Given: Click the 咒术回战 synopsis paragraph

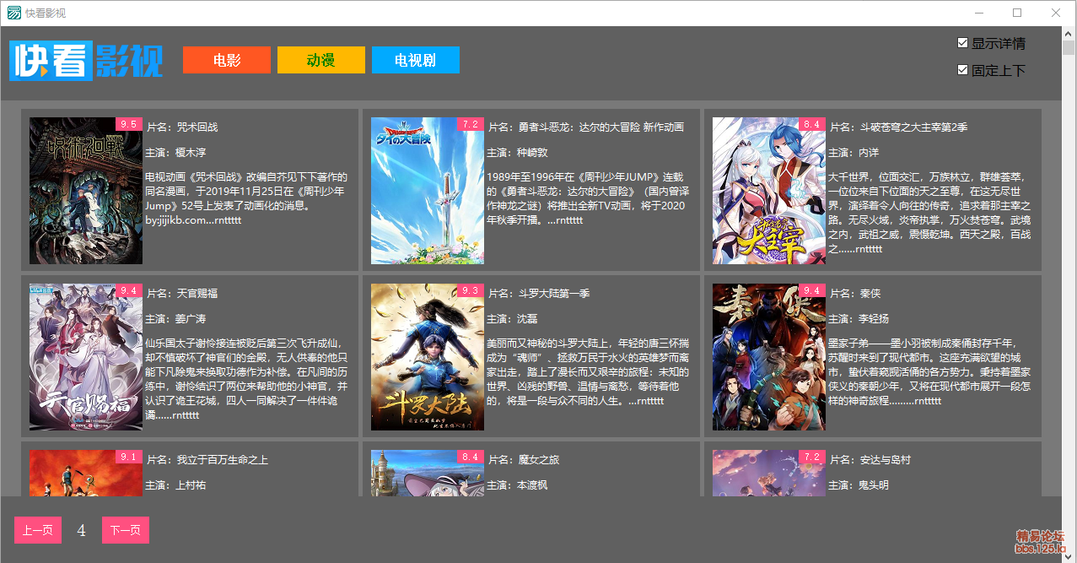Looking at the screenshot, I should (246, 198).
